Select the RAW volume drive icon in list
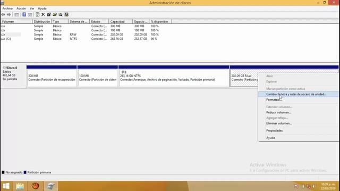This screenshot has height=191, width=340. pyautogui.click(x=3, y=34)
